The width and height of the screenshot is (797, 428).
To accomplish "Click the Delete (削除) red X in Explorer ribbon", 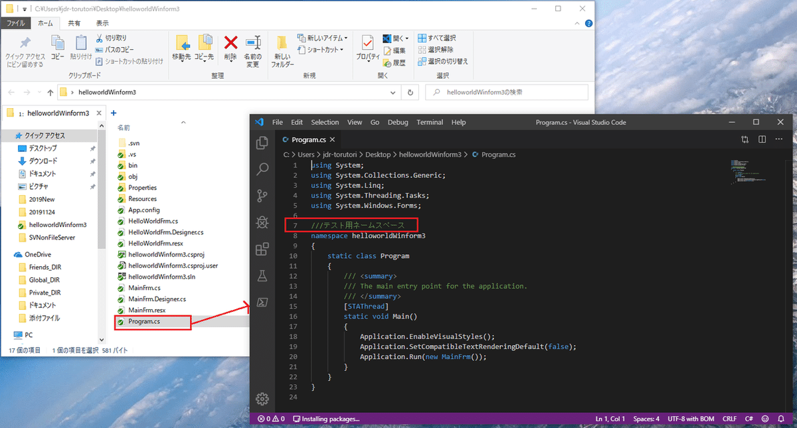I will coord(230,48).
